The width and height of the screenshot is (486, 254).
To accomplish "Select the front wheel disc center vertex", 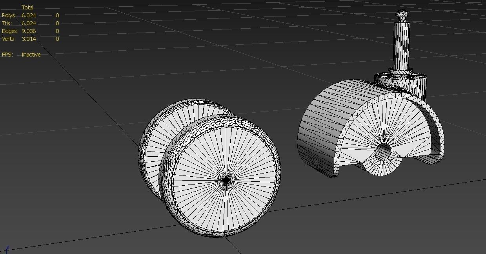I will coord(226,181).
